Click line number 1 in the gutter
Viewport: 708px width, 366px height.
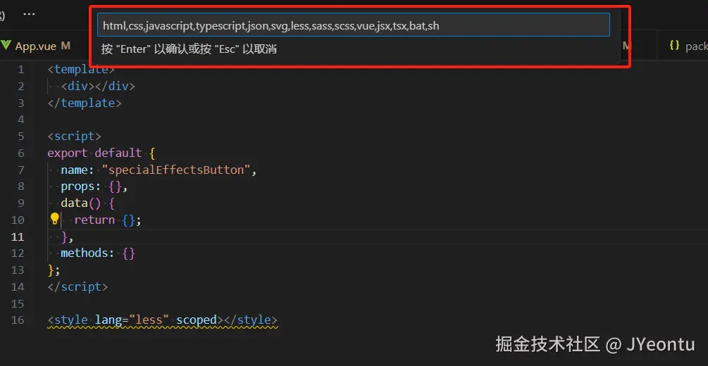(x=20, y=70)
